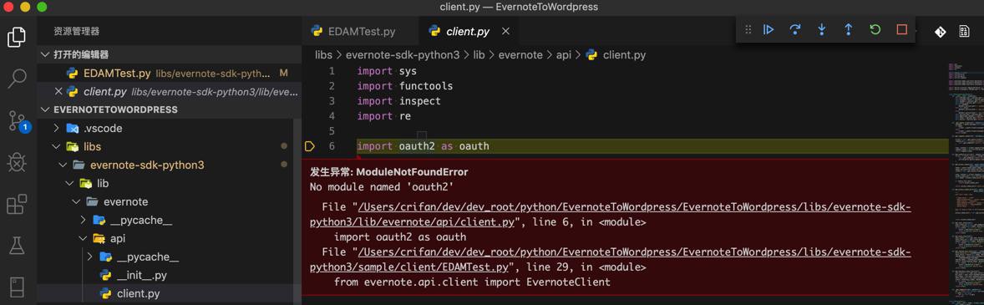Open the Run and Debug bug icon
Screen dimensions: 984x305
(x=17, y=163)
